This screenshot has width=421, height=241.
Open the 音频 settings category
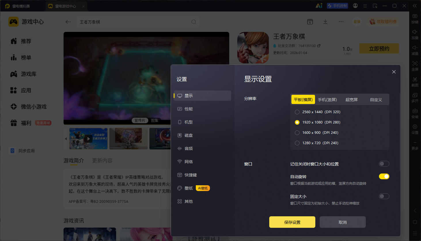click(x=202, y=149)
